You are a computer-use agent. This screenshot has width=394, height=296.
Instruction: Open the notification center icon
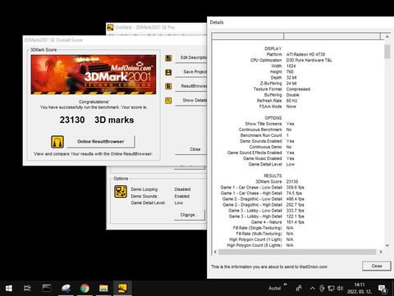pyautogui.click(x=382, y=289)
